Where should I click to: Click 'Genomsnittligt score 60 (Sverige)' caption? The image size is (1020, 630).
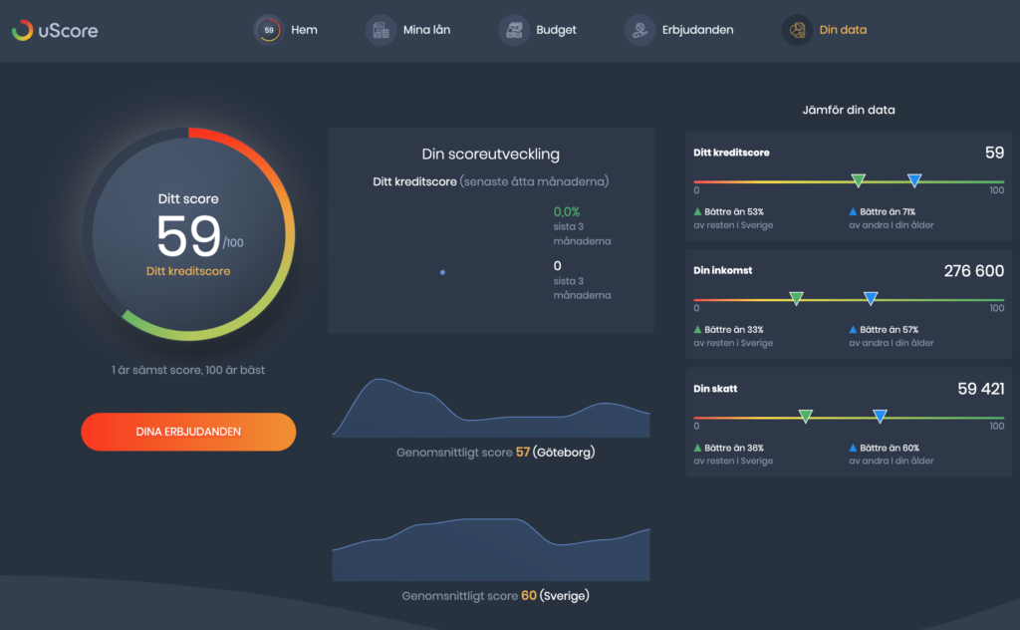pyautogui.click(x=496, y=595)
